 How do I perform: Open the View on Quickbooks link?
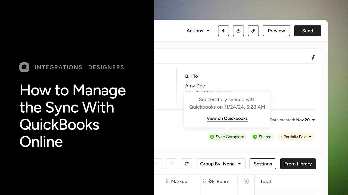coord(227,118)
